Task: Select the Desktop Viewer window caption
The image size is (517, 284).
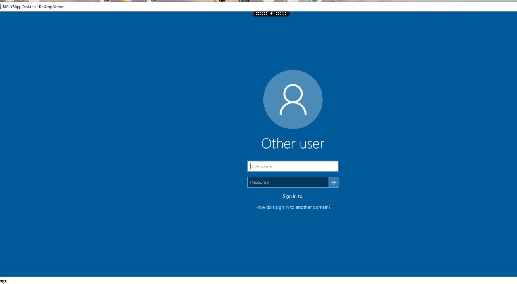Action: pos(34,6)
